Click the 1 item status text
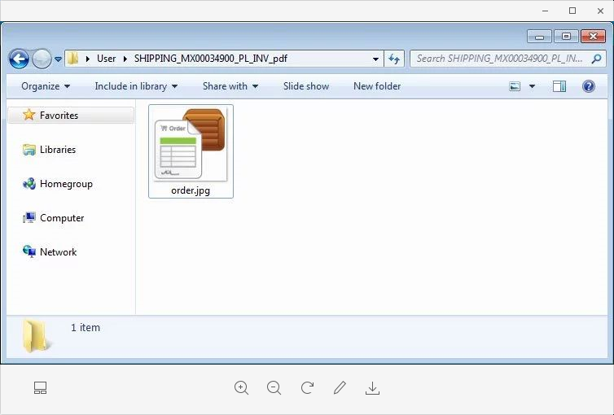614x415 pixels. click(86, 327)
